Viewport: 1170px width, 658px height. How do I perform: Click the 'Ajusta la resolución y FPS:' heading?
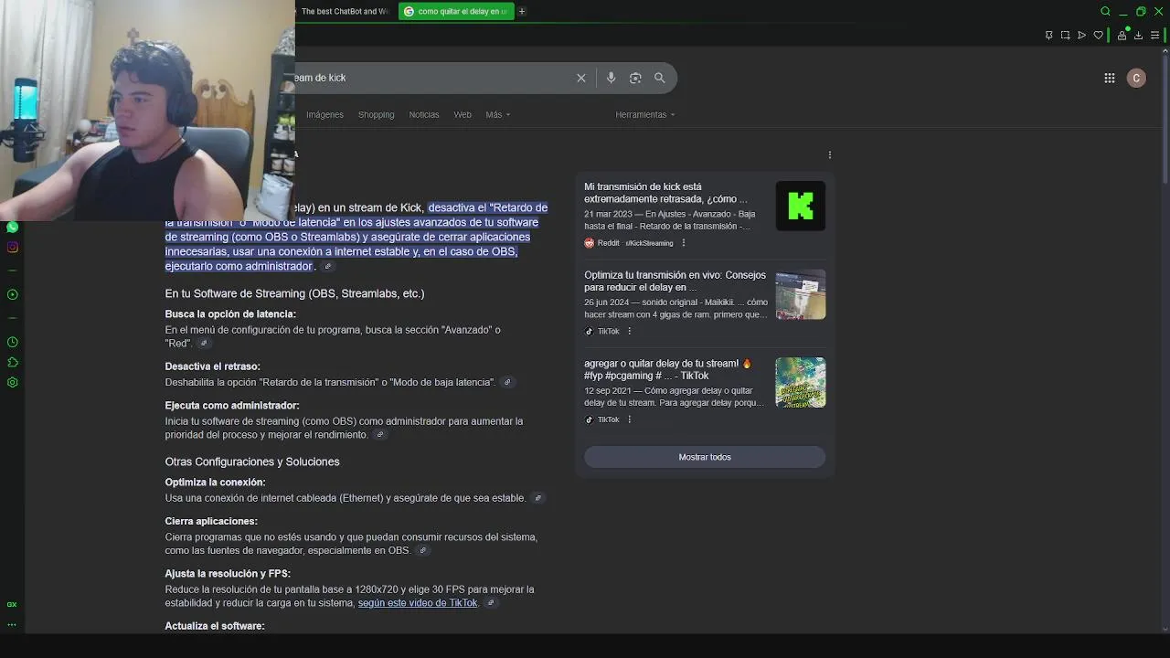[x=228, y=574]
